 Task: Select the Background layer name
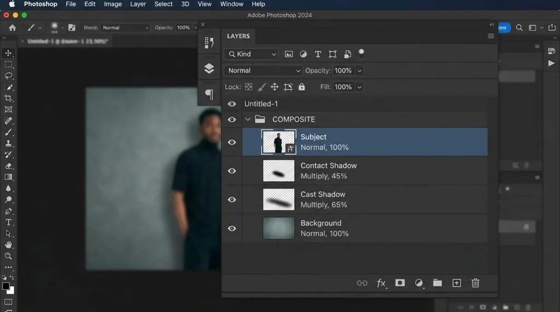[x=321, y=223]
